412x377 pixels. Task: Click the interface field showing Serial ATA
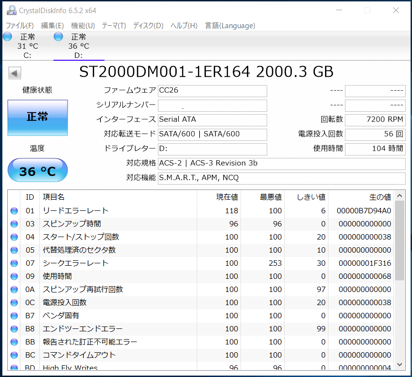tap(212, 120)
